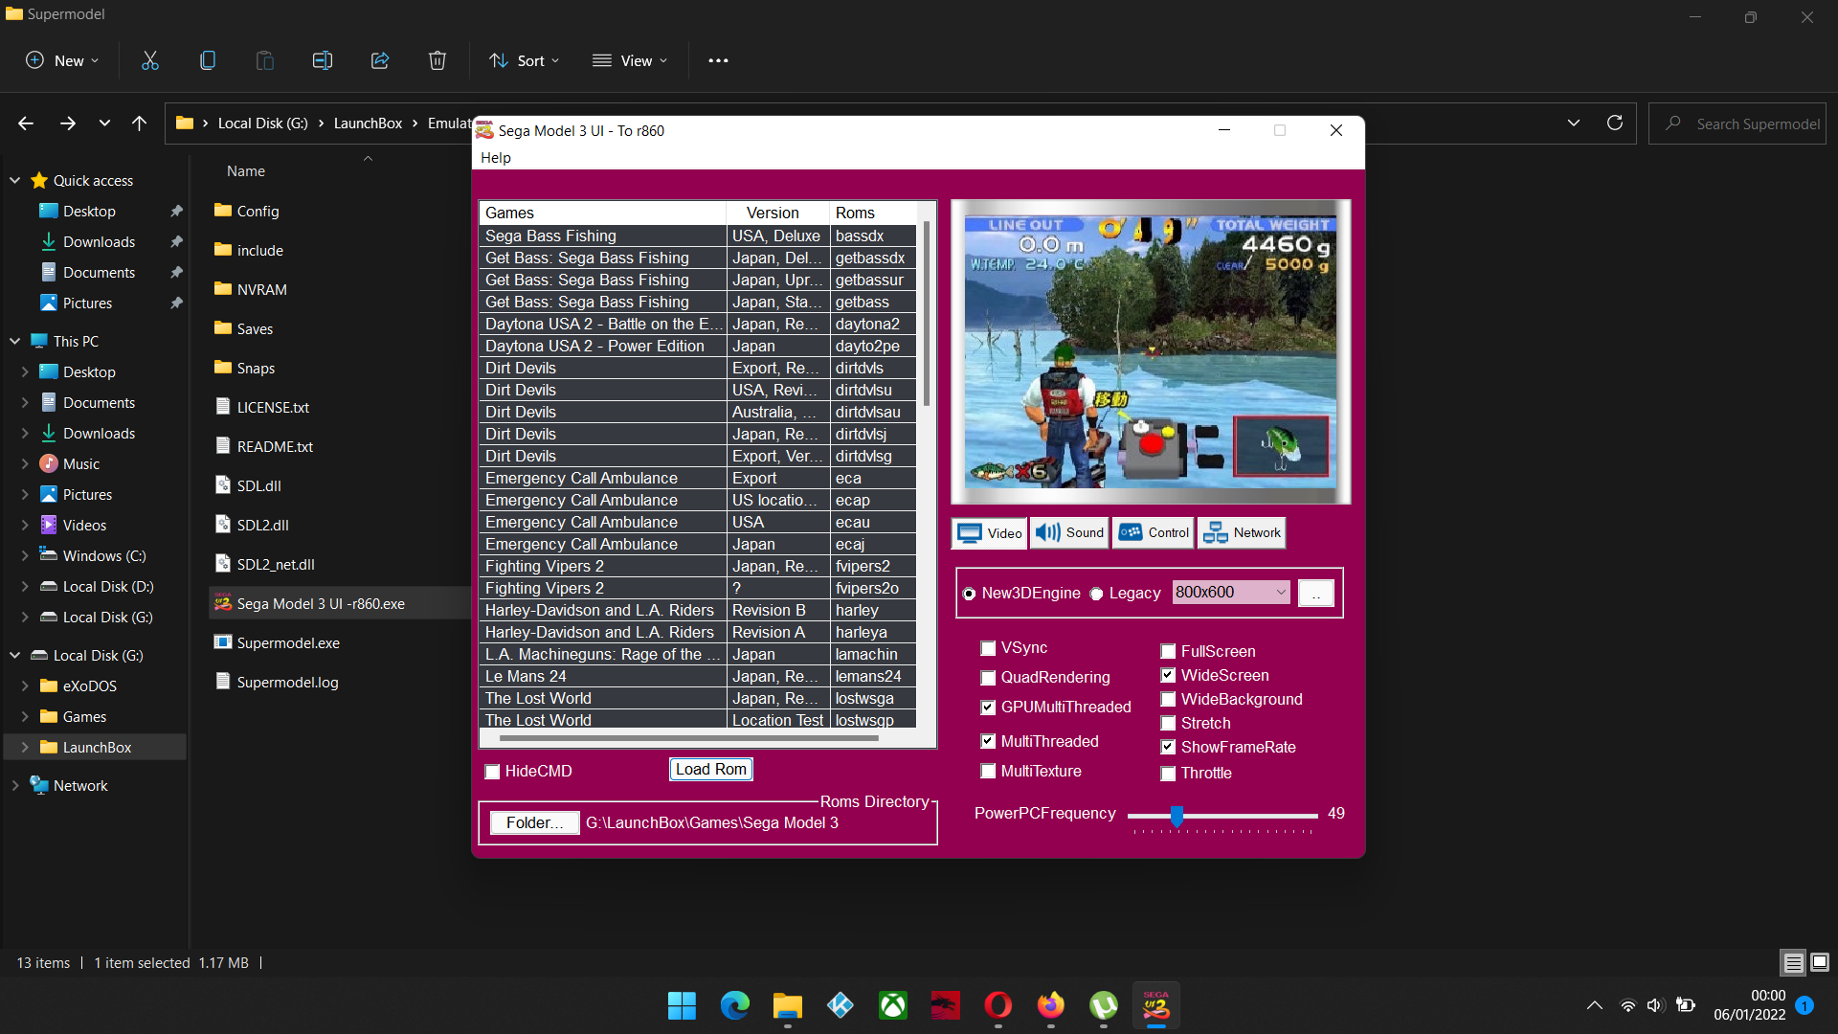Click the PowerPCFrequency slider handle
The height and width of the screenshot is (1034, 1838).
click(x=1177, y=816)
